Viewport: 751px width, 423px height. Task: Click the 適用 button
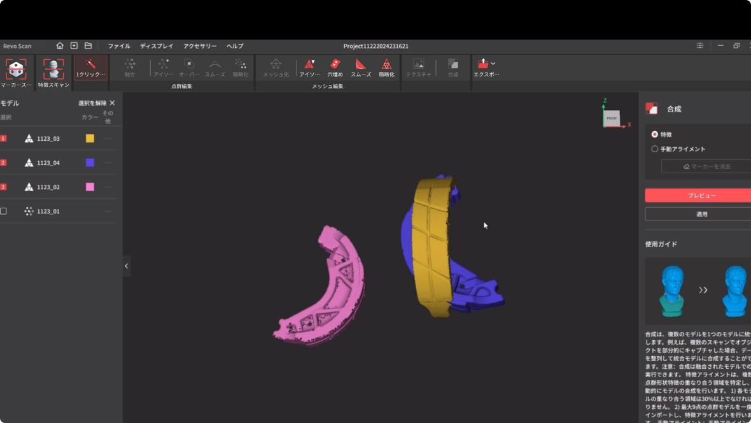(x=701, y=214)
